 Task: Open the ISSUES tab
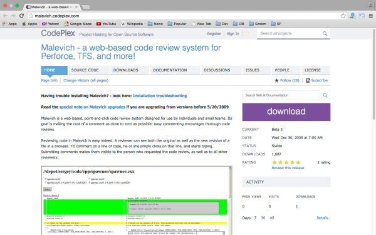coord(257,70)
